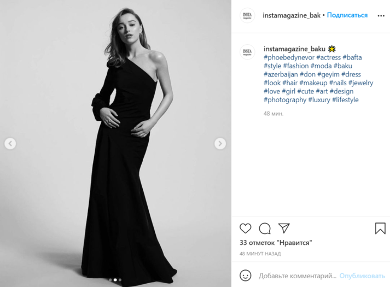Open comments via speech bubble icon

coord(265,228)
